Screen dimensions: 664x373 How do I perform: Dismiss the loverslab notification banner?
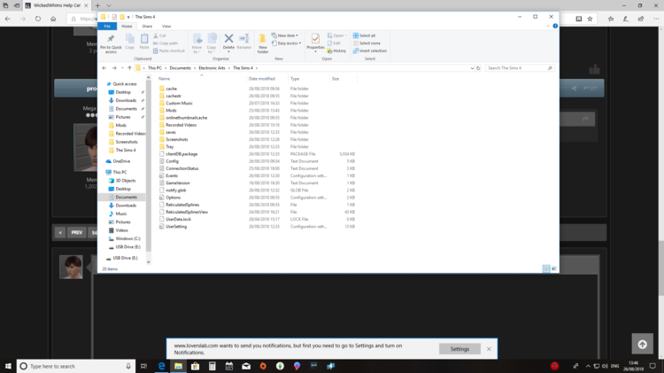point(489,349)
